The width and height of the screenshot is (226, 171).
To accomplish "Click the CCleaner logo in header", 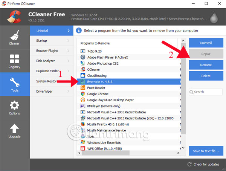I will click(x=14, y=17).
